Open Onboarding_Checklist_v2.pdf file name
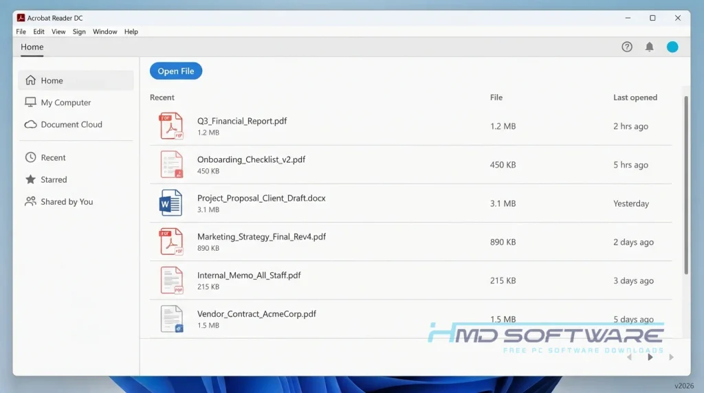The image size is (704, 393). click(251, 159)
